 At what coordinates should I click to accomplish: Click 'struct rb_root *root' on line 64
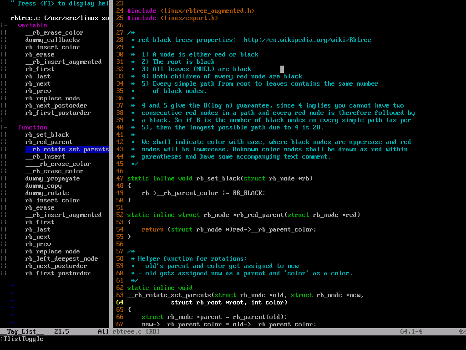pyautogui.click(x=207, y=303)
